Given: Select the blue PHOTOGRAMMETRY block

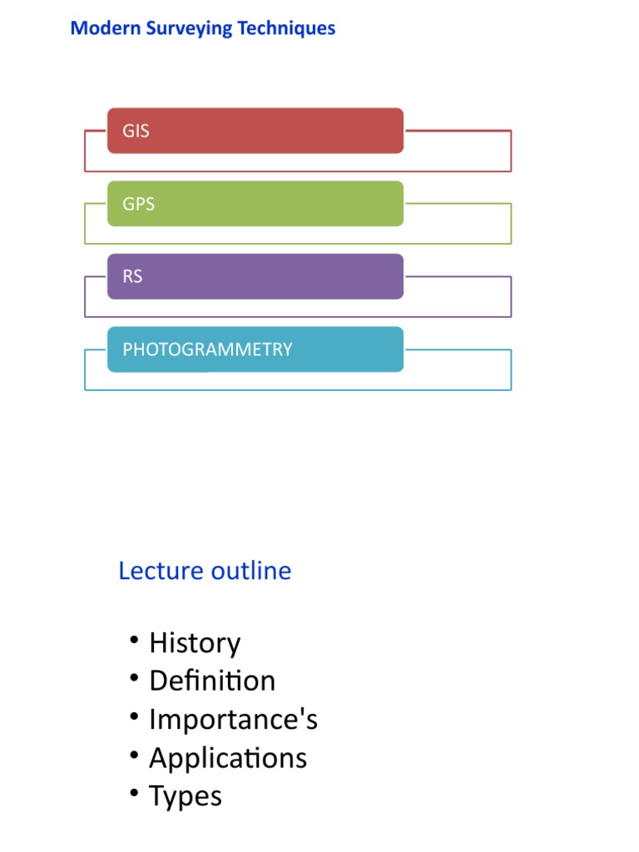Looking at the screenshot, I should [x=255, y=349].
